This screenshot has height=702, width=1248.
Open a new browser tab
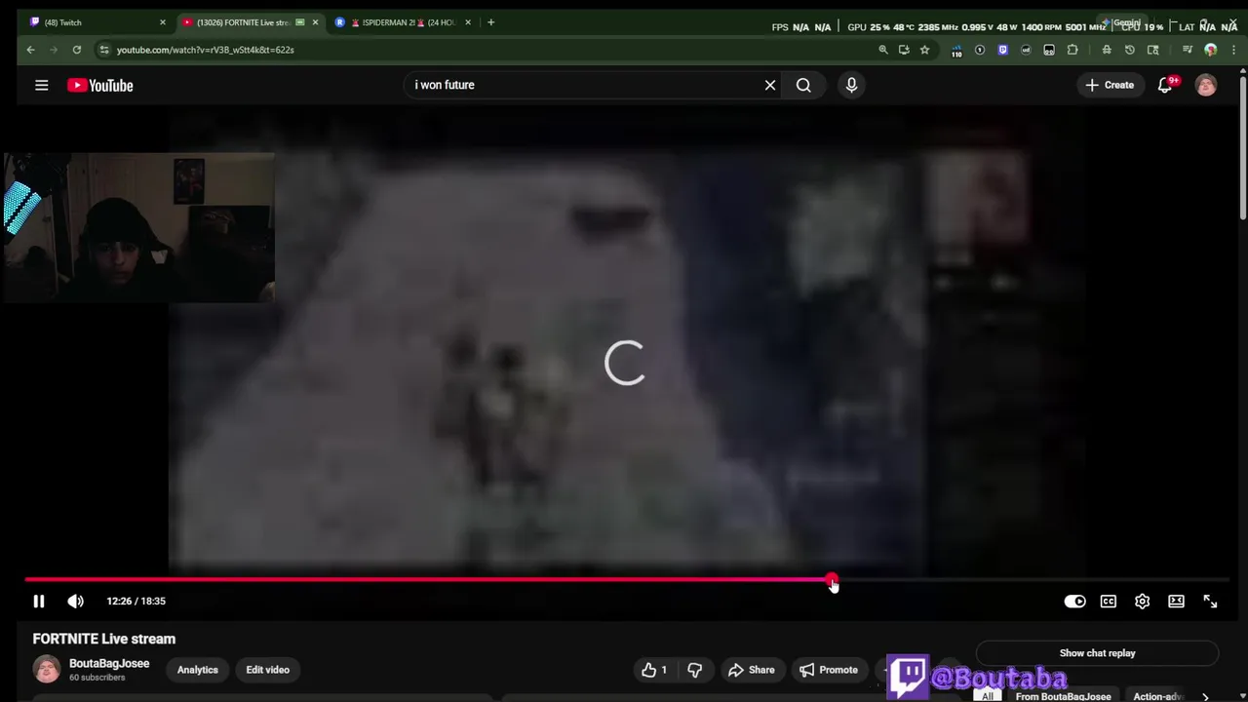[x=491, y=22]
